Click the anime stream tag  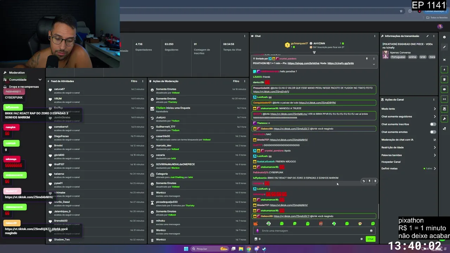point(412,57)
